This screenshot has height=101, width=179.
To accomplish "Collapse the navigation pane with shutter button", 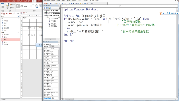I will pyautogui.click(x=19, y=13).
